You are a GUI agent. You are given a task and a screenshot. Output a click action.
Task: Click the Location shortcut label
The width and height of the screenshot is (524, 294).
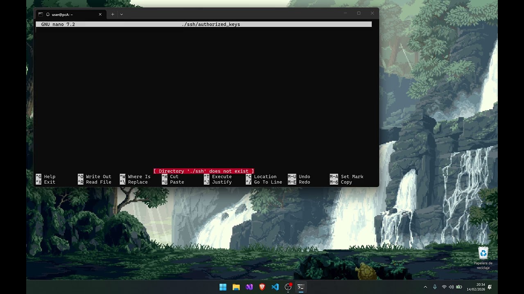point(265,177)
